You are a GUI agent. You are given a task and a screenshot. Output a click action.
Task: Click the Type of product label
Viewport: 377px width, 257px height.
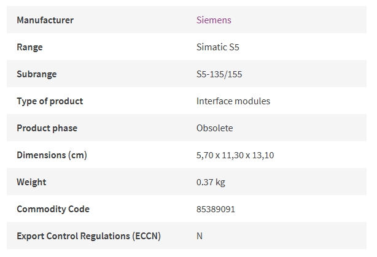point(50,101)
